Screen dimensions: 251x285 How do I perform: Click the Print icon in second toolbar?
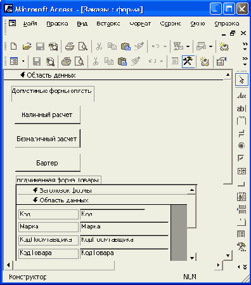(x=66, y=62)
